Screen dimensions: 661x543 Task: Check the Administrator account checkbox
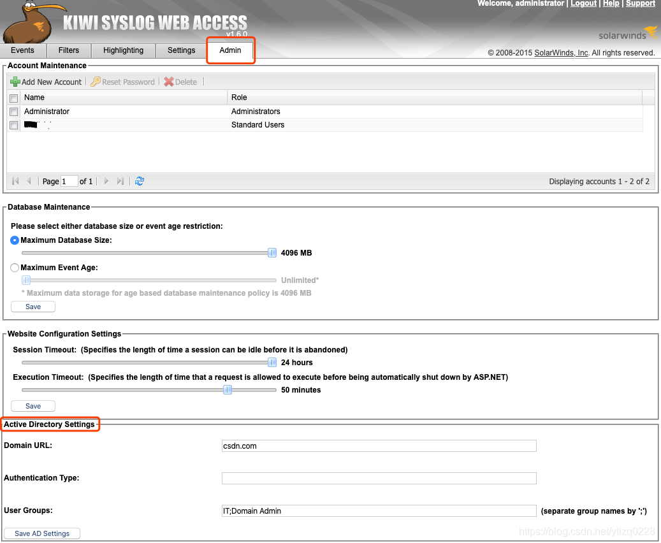14,112
